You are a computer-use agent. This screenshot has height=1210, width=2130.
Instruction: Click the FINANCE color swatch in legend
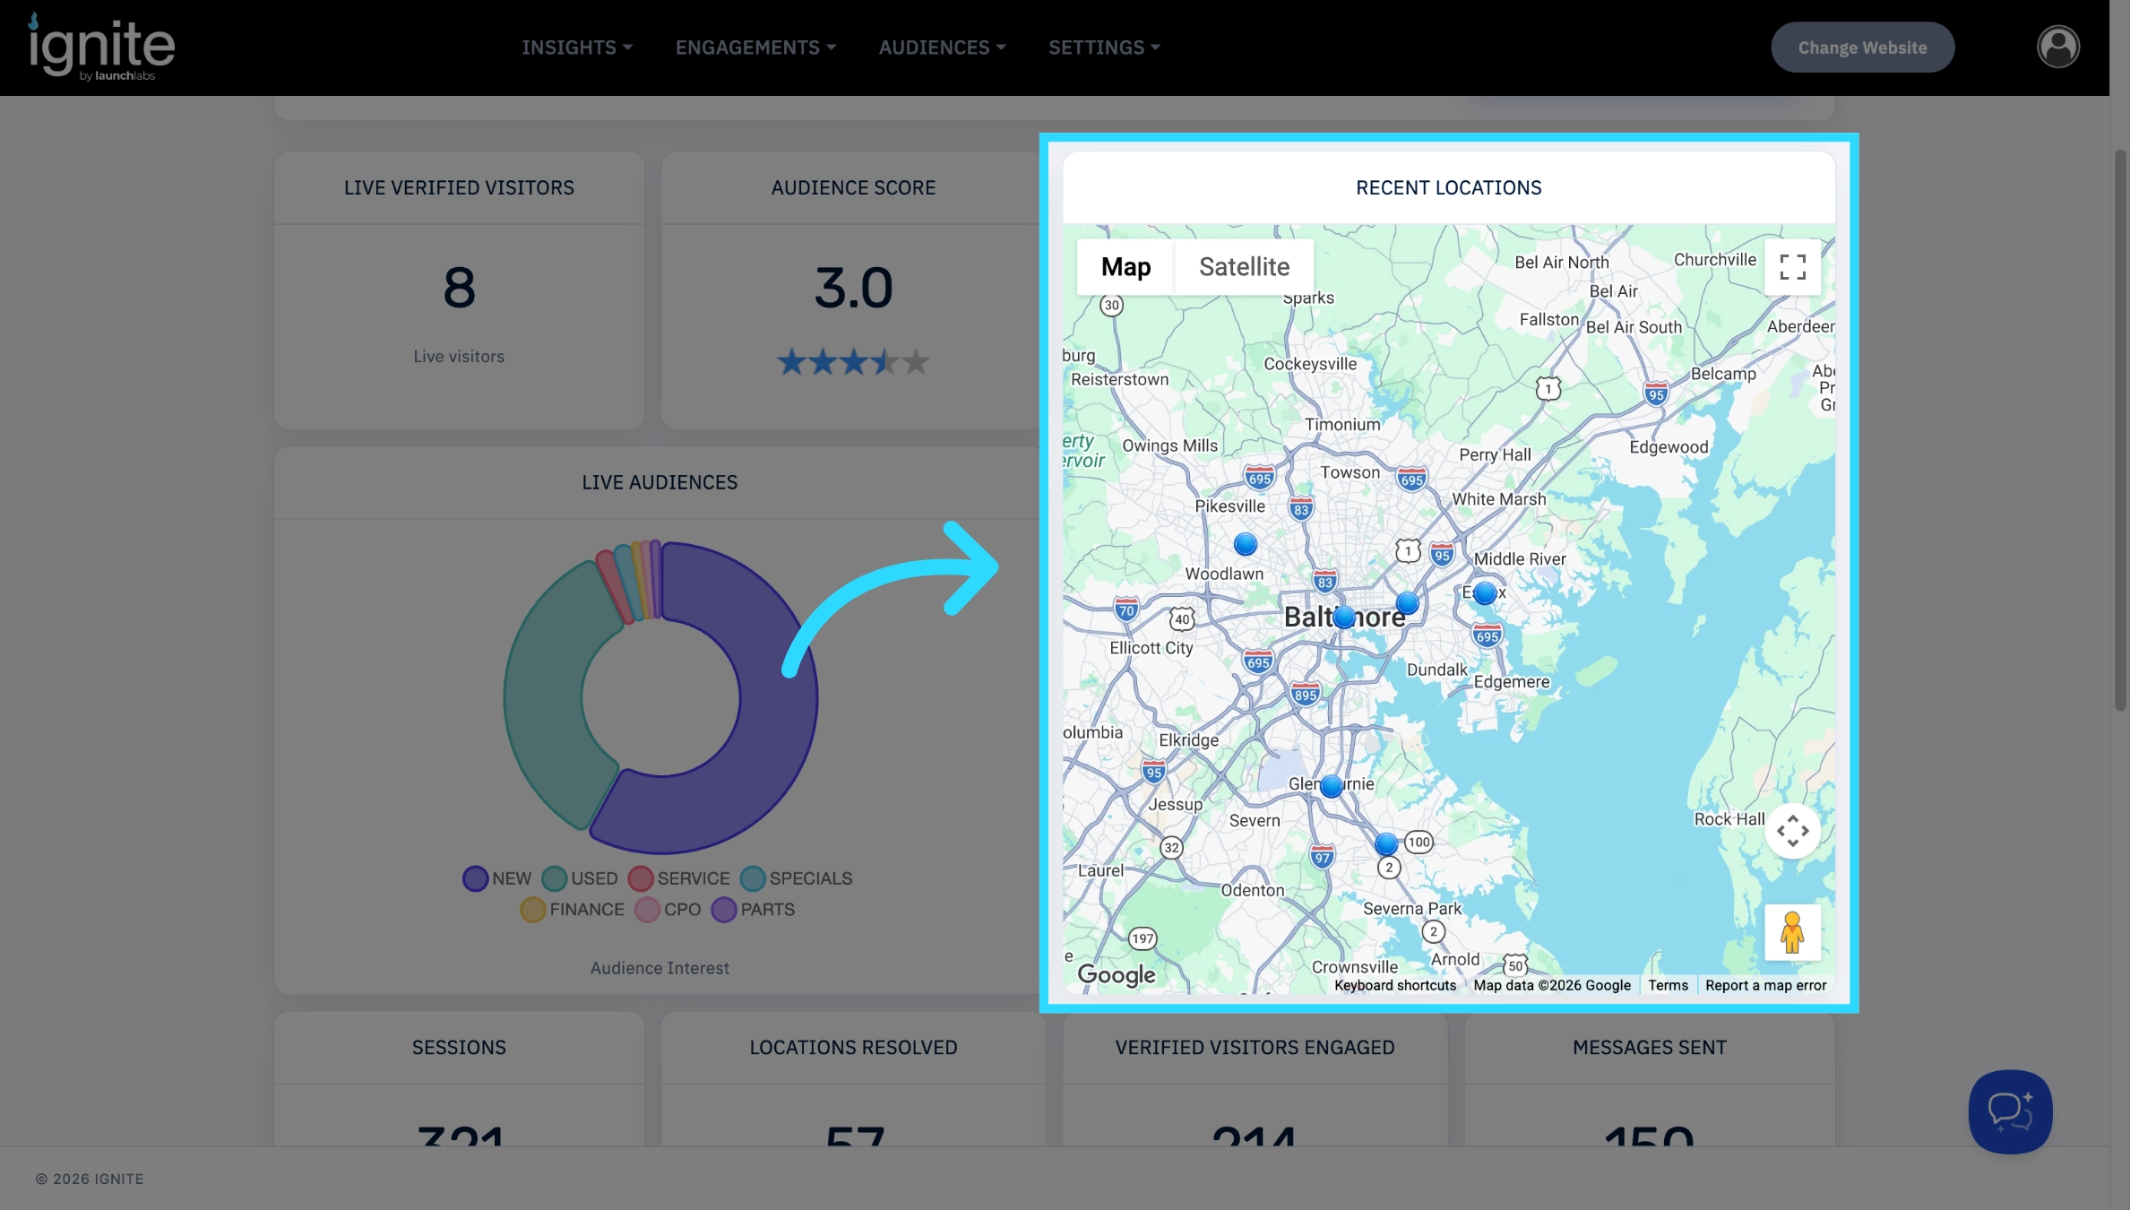coord(533,910)
